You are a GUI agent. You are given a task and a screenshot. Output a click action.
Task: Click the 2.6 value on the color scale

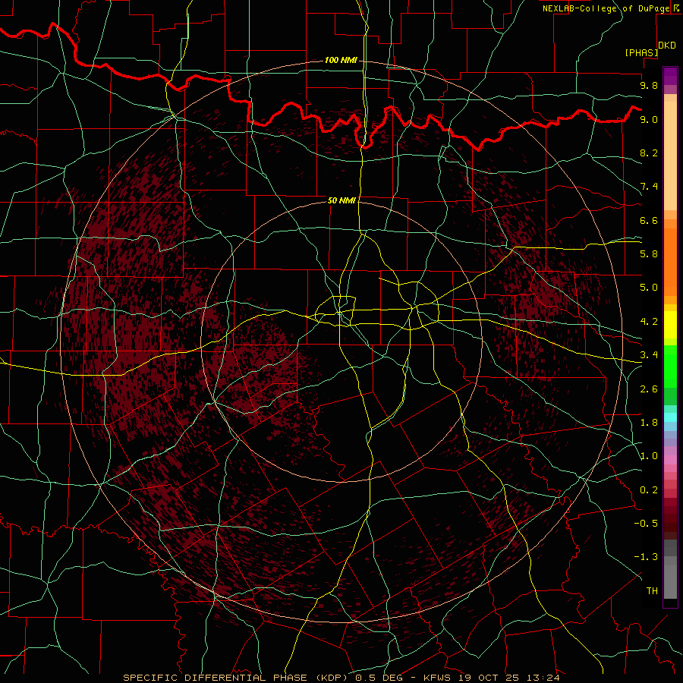(649, 389)
